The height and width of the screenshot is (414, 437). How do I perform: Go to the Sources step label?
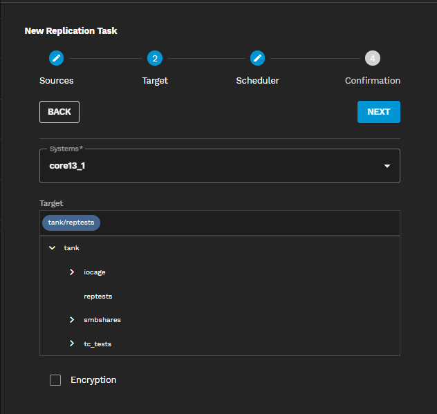57,81
